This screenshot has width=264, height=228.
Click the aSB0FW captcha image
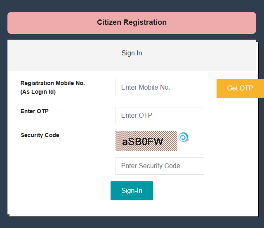(146, 141)
